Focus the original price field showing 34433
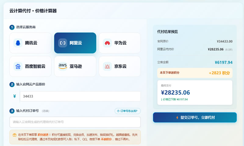The image size is (244, 146). 80,96
